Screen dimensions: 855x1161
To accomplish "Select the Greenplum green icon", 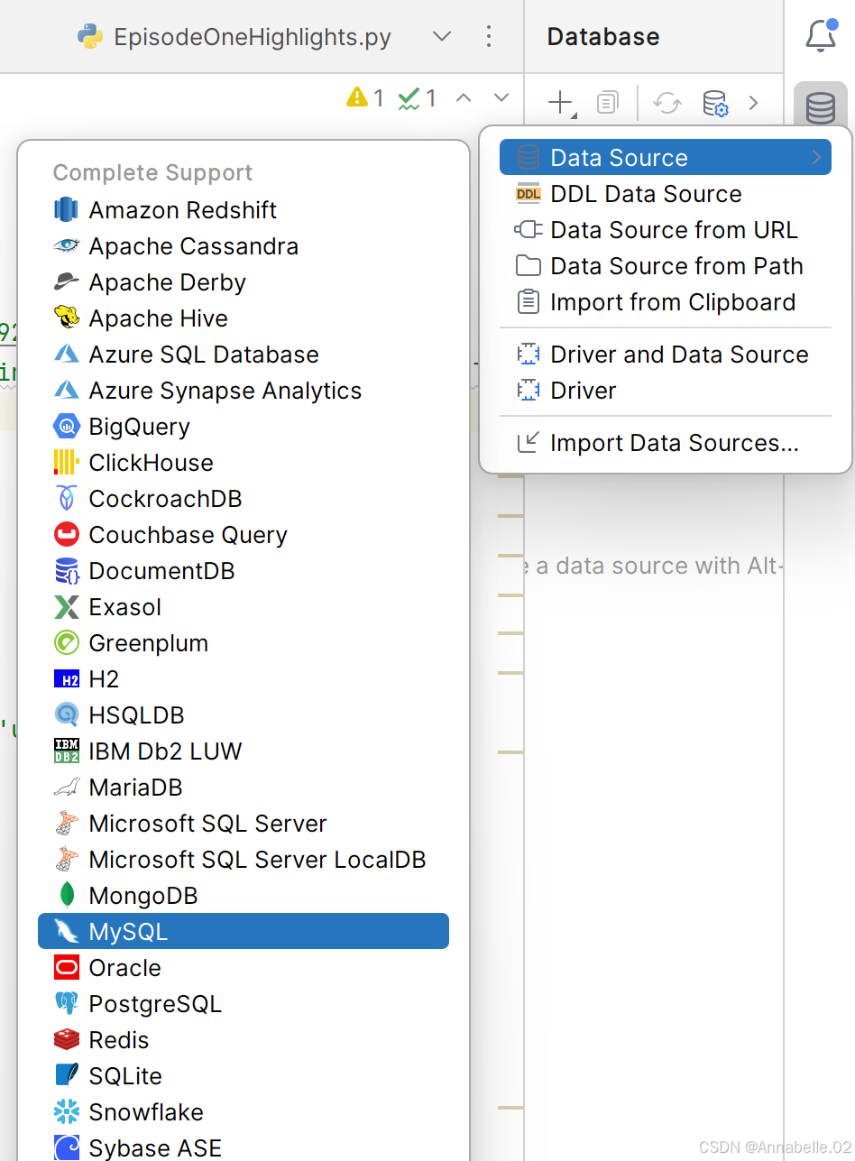I will 67,643.
